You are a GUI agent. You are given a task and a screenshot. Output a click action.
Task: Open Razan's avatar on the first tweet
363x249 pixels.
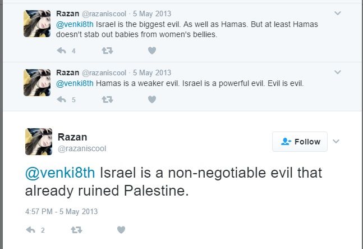pos(37,23)
